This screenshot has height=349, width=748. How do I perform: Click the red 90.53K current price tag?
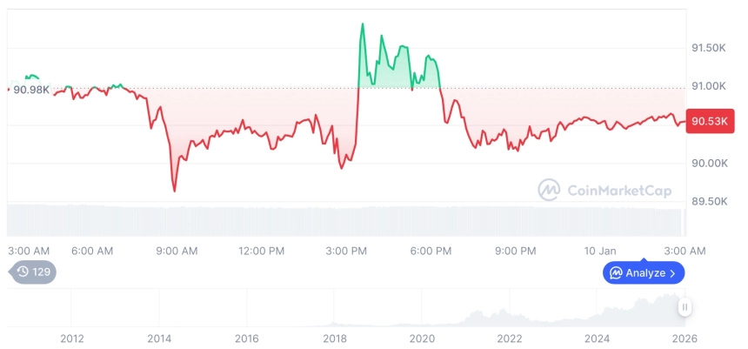point(709,122)
